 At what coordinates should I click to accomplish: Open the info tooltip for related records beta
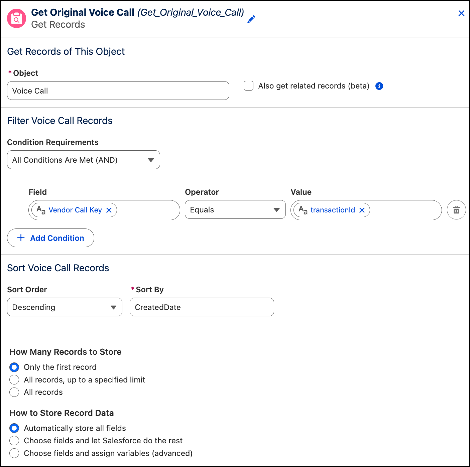pos(379,86)
